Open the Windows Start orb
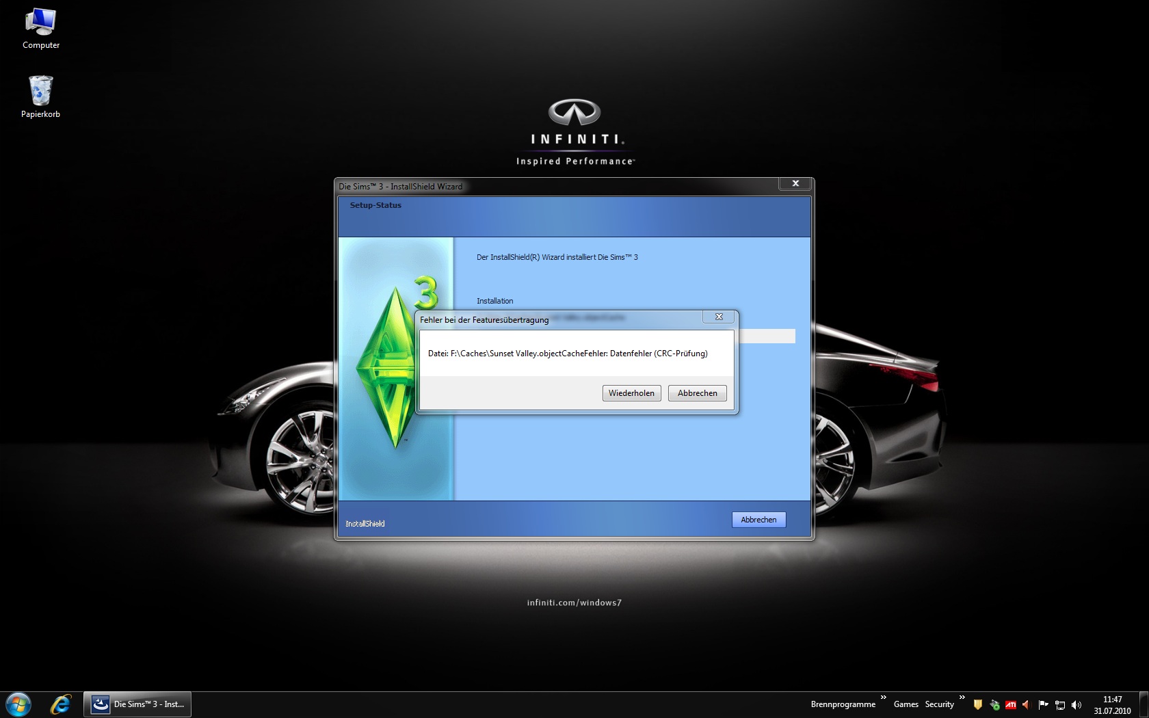Viewport: 1149px width, 718px height. (x=18, y=704)
